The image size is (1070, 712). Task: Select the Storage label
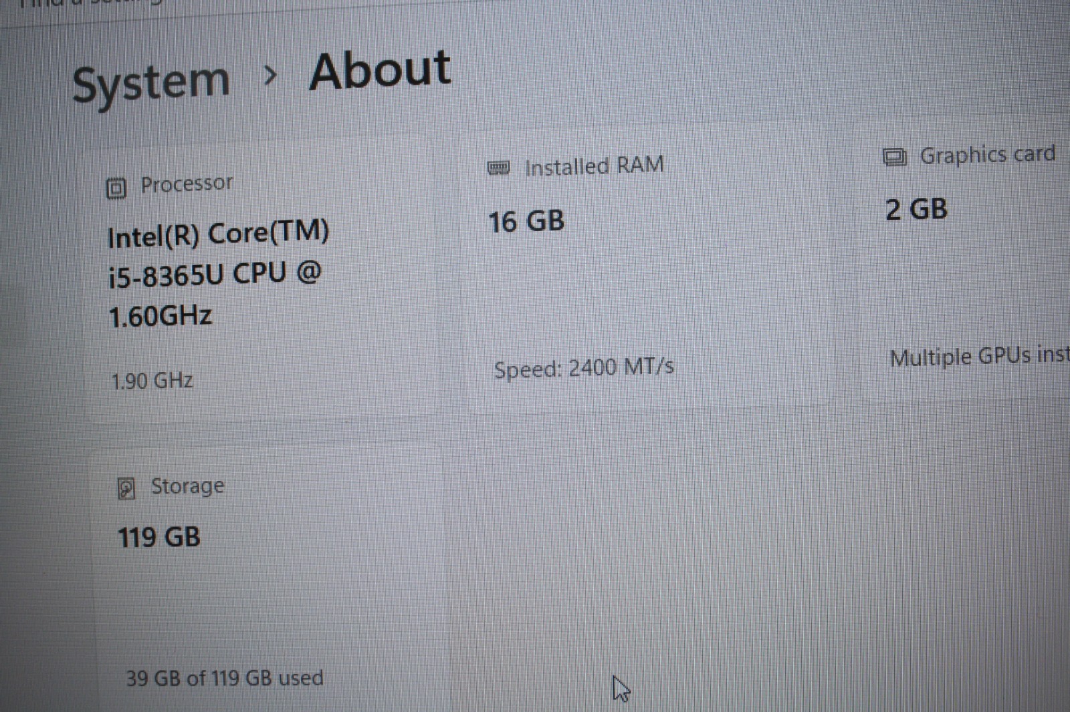coord(187,486)
